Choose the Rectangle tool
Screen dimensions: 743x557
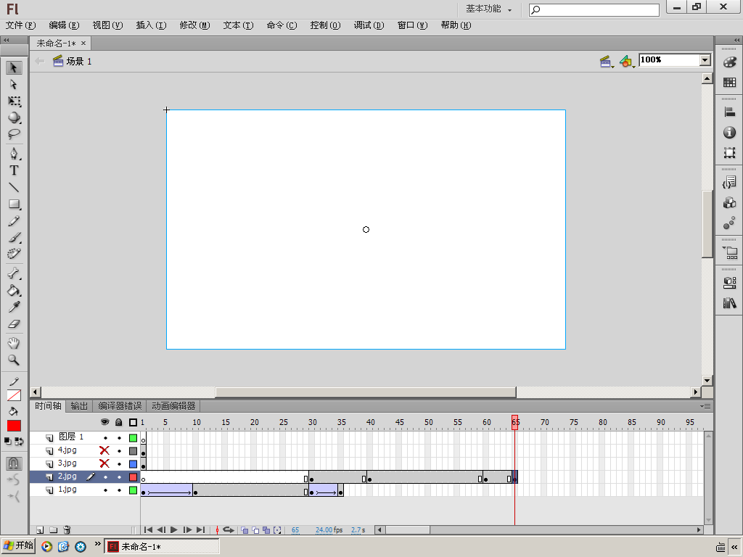point(14,204)
